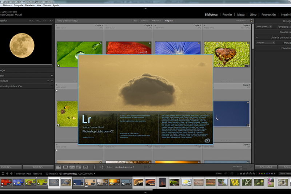Click the badge icon on the moon thumbnail

click(x=248, y=125)
